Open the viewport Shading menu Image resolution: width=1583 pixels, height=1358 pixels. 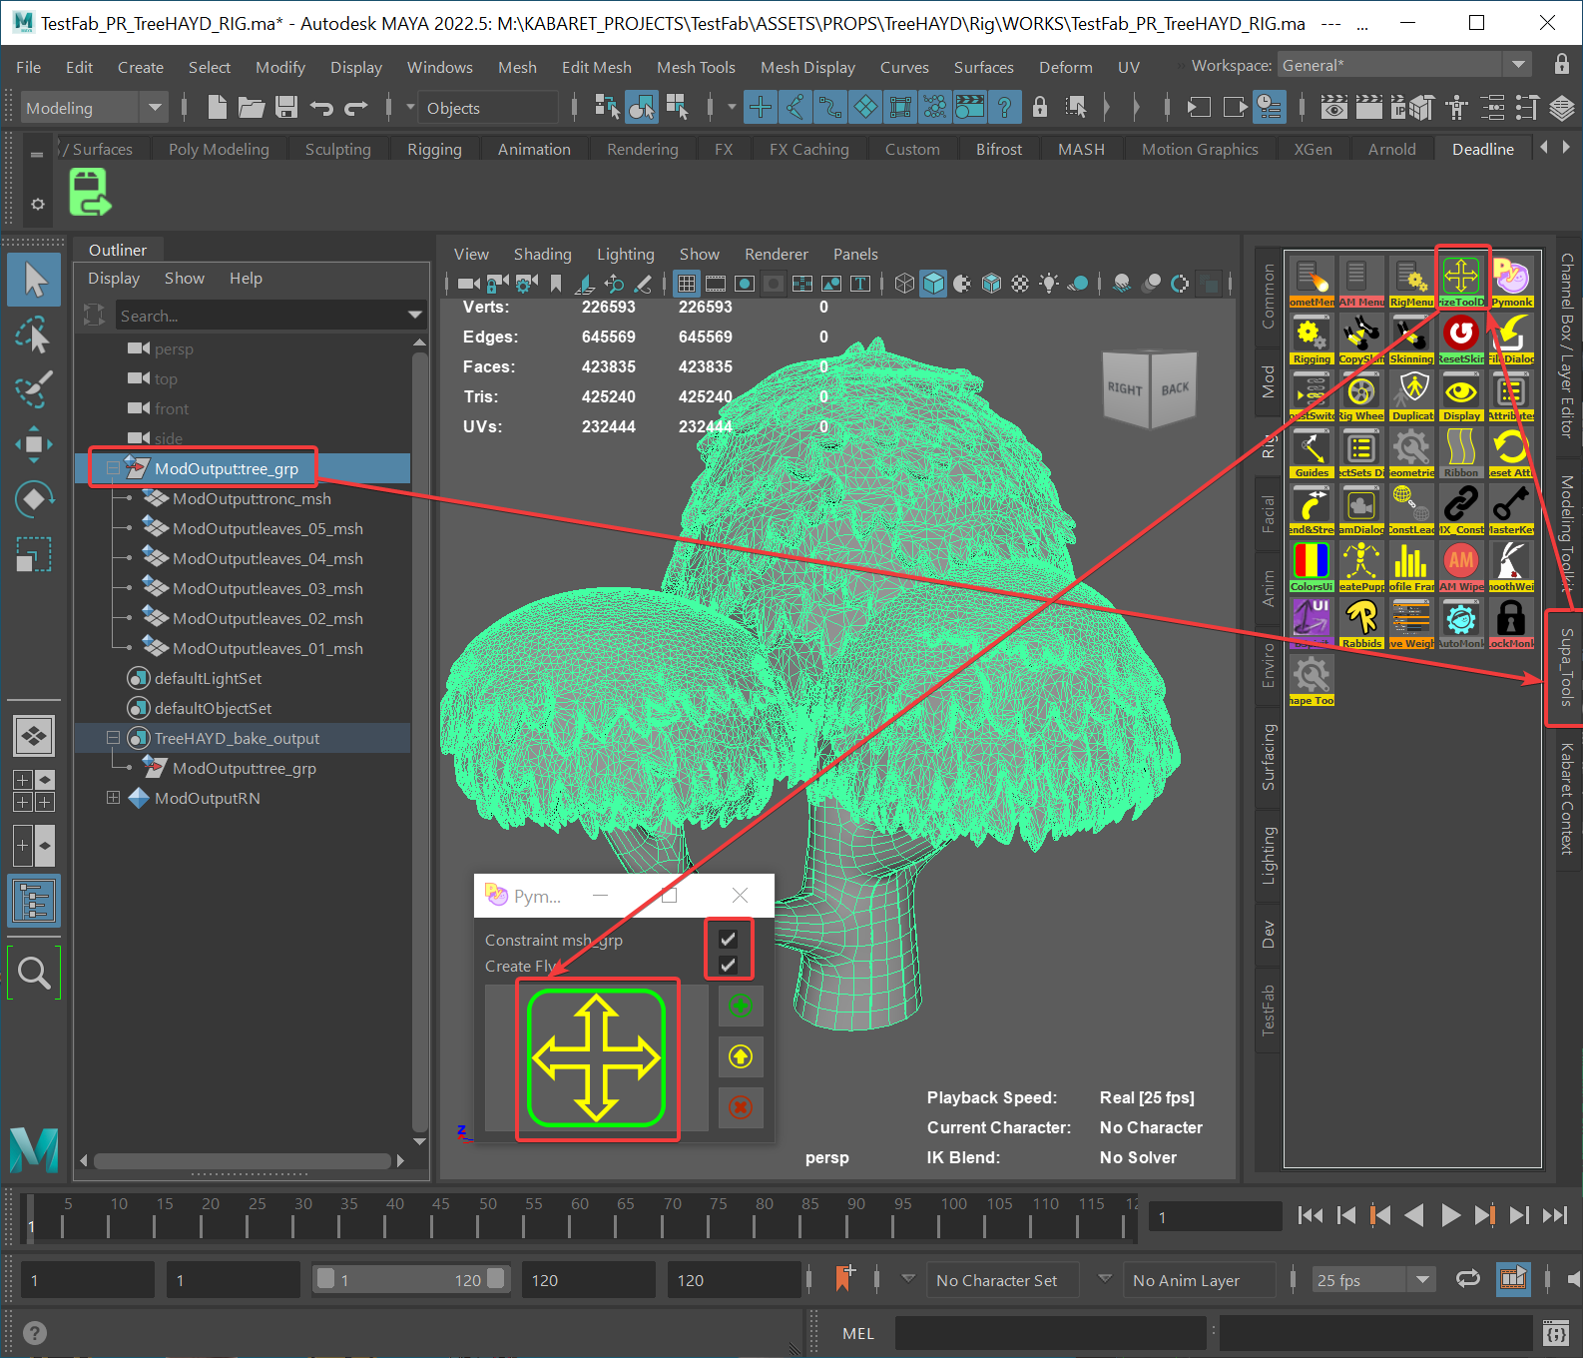coord(543,254)
